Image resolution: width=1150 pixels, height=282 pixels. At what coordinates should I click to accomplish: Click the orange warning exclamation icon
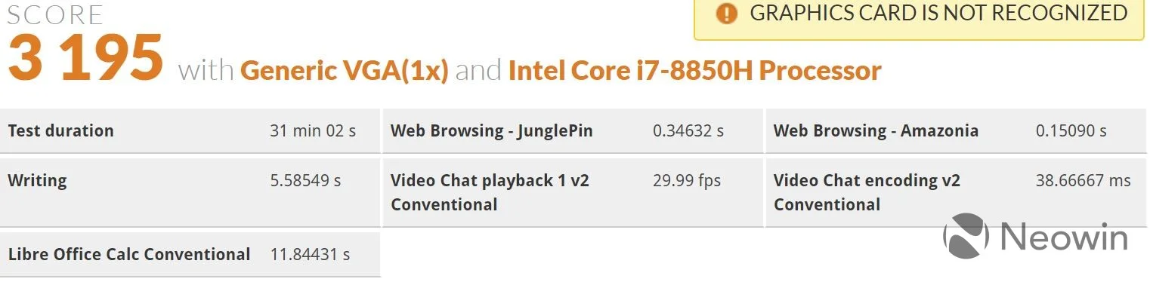click(x=726, y=14)
